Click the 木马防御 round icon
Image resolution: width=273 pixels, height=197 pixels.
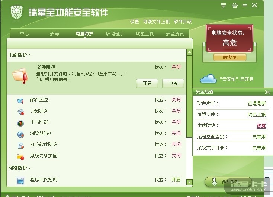click(x=20, y=123)
